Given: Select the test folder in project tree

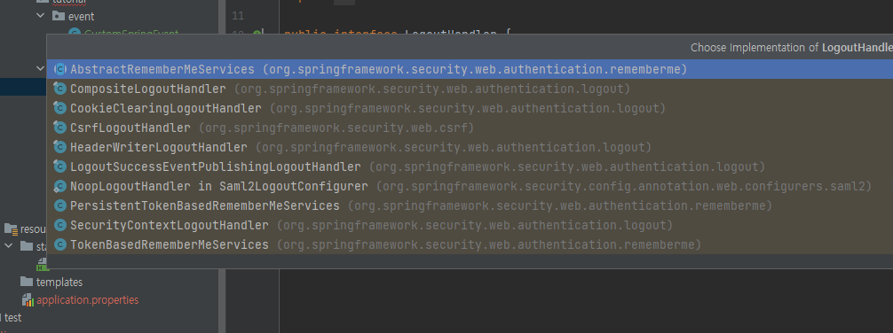Looking at the screenshot, I should point(12,318).
